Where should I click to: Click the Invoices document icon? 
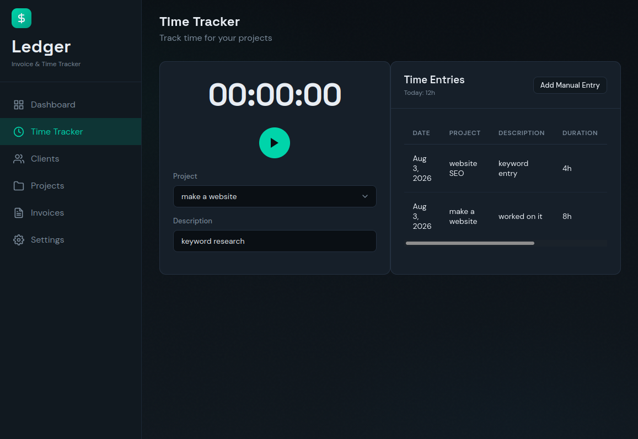(19, 213)
